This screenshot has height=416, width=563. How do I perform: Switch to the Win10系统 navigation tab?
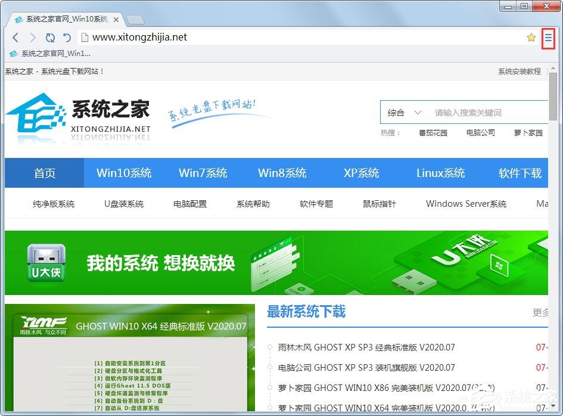click(x=124, y=173)
